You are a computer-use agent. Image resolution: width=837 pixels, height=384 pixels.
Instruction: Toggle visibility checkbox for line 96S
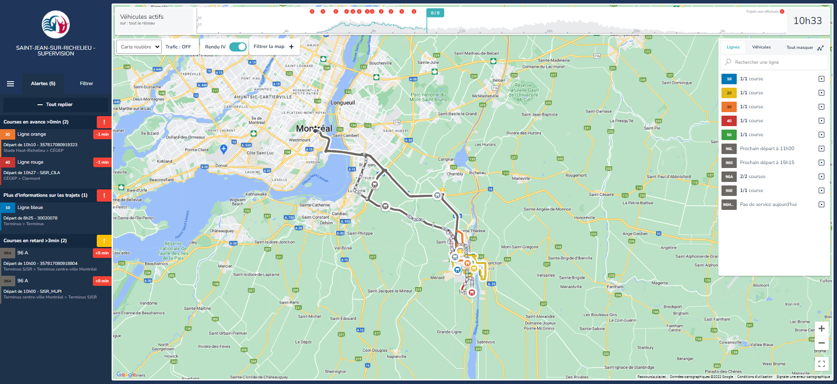821,163
